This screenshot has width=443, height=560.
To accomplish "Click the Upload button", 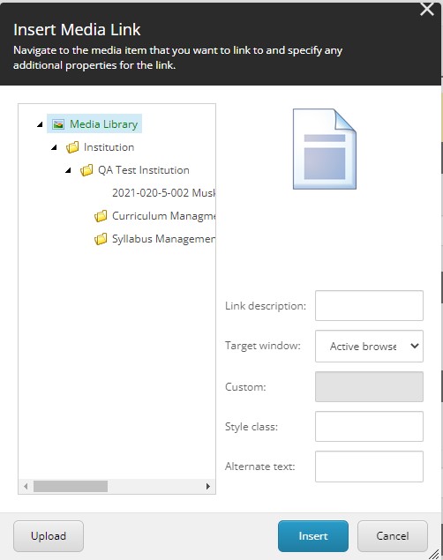I will point(49,536).
